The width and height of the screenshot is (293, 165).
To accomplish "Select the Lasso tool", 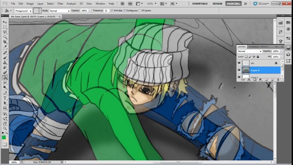I will pos(5,32).
